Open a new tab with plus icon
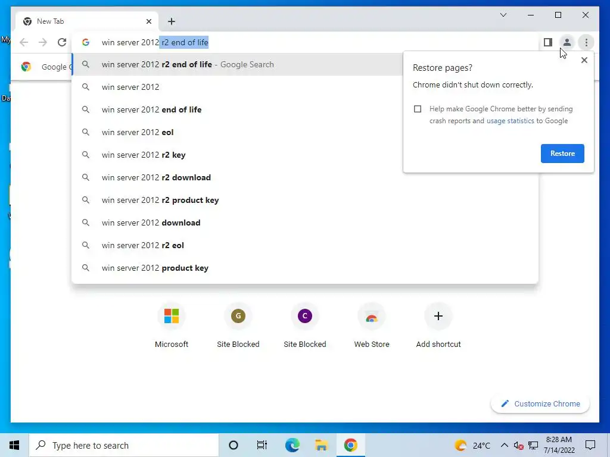This screenshot has width=610, height=457. coord(172,21)
